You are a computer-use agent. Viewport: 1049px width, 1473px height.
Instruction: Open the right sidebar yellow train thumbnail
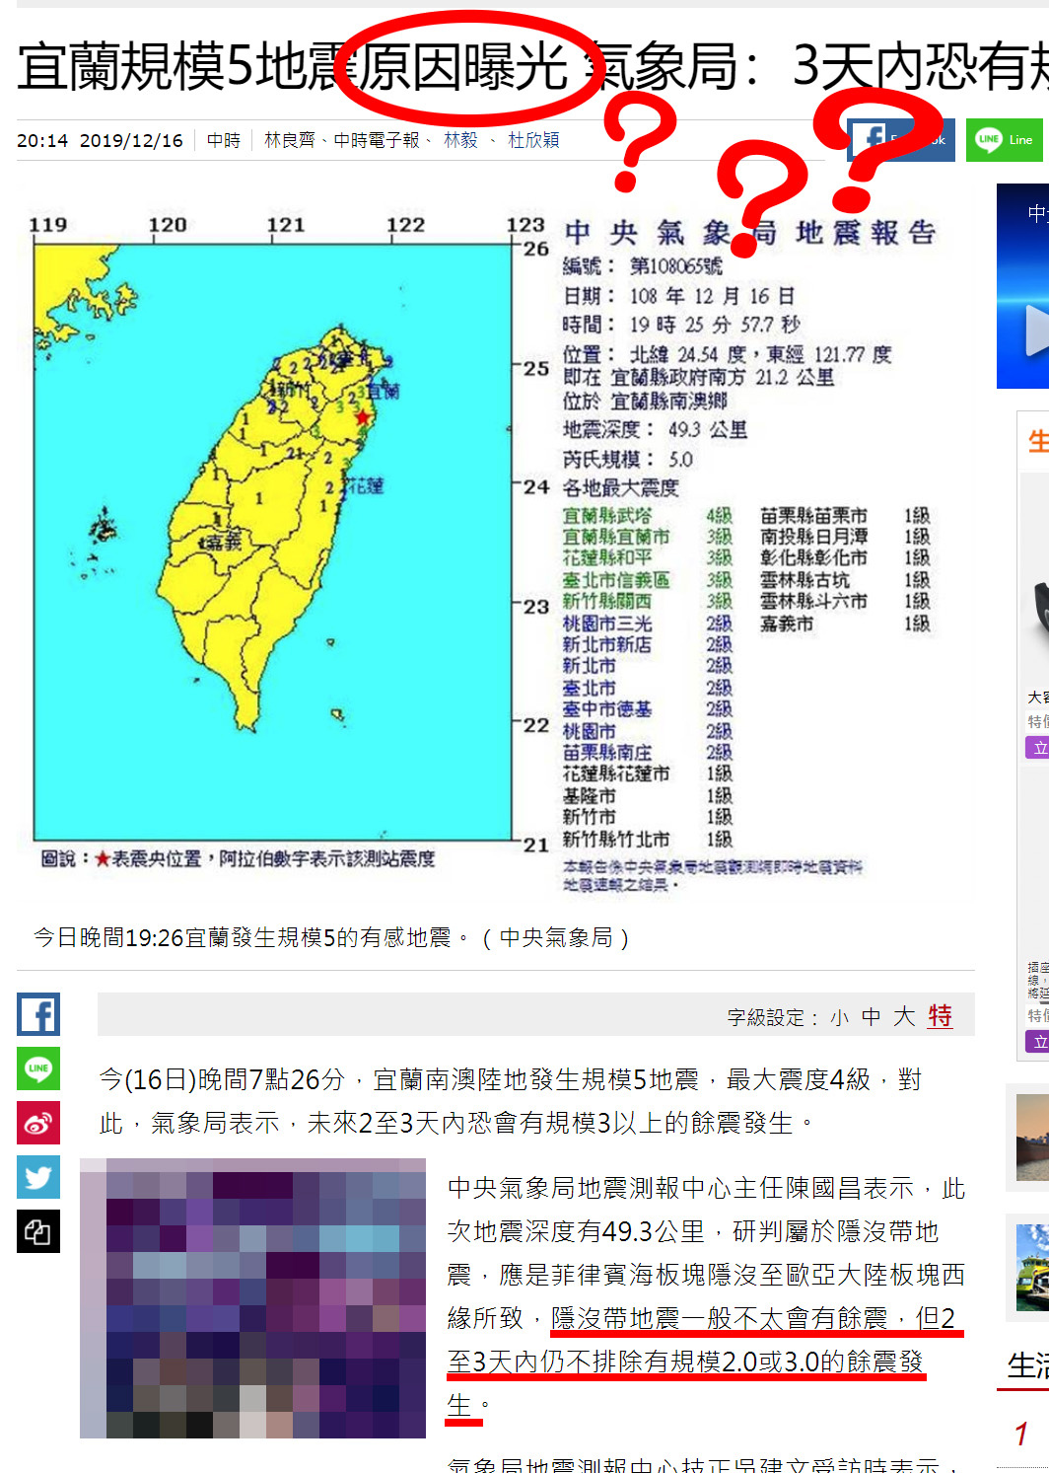[1032, 1268]
